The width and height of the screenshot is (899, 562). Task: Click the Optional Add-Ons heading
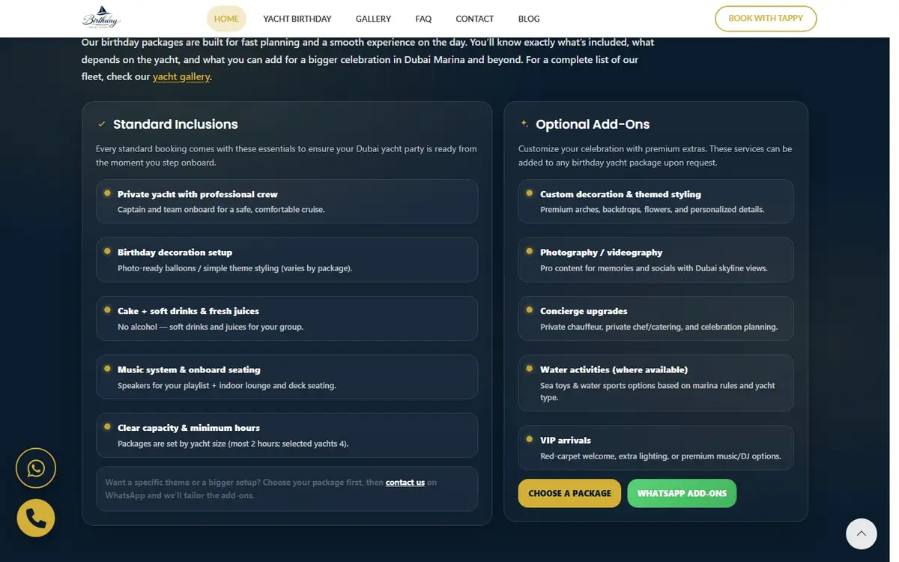(593, 124)
